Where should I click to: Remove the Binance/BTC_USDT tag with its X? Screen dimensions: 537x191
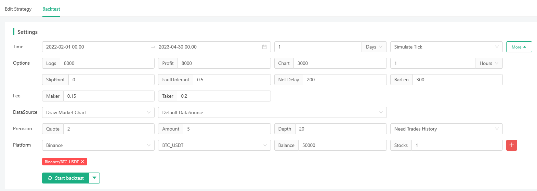pos(82,162)
